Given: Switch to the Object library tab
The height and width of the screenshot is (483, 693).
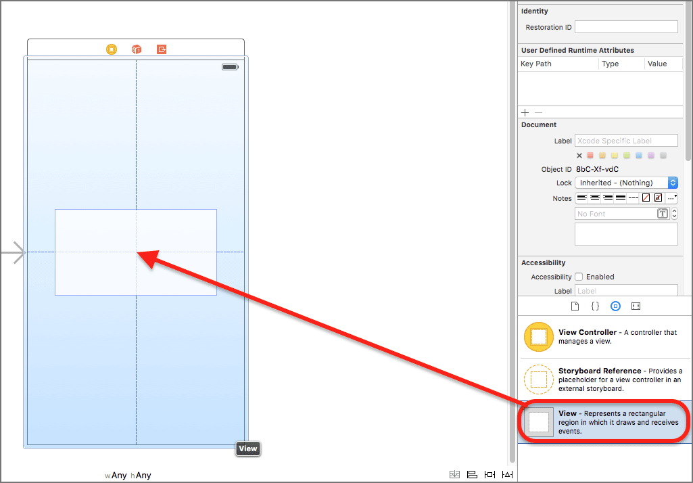Looking at the screenshot, I should coord(615,306).
